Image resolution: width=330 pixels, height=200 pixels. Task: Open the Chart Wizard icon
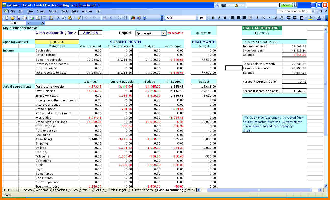[133, 18]
